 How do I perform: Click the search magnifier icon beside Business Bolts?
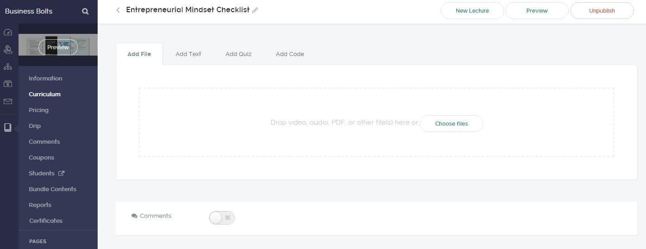[85, 11]
